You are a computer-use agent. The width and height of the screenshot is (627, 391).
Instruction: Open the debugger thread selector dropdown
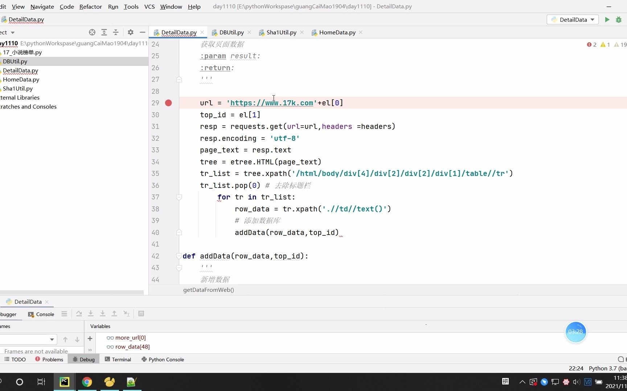[x=28, y=339]
